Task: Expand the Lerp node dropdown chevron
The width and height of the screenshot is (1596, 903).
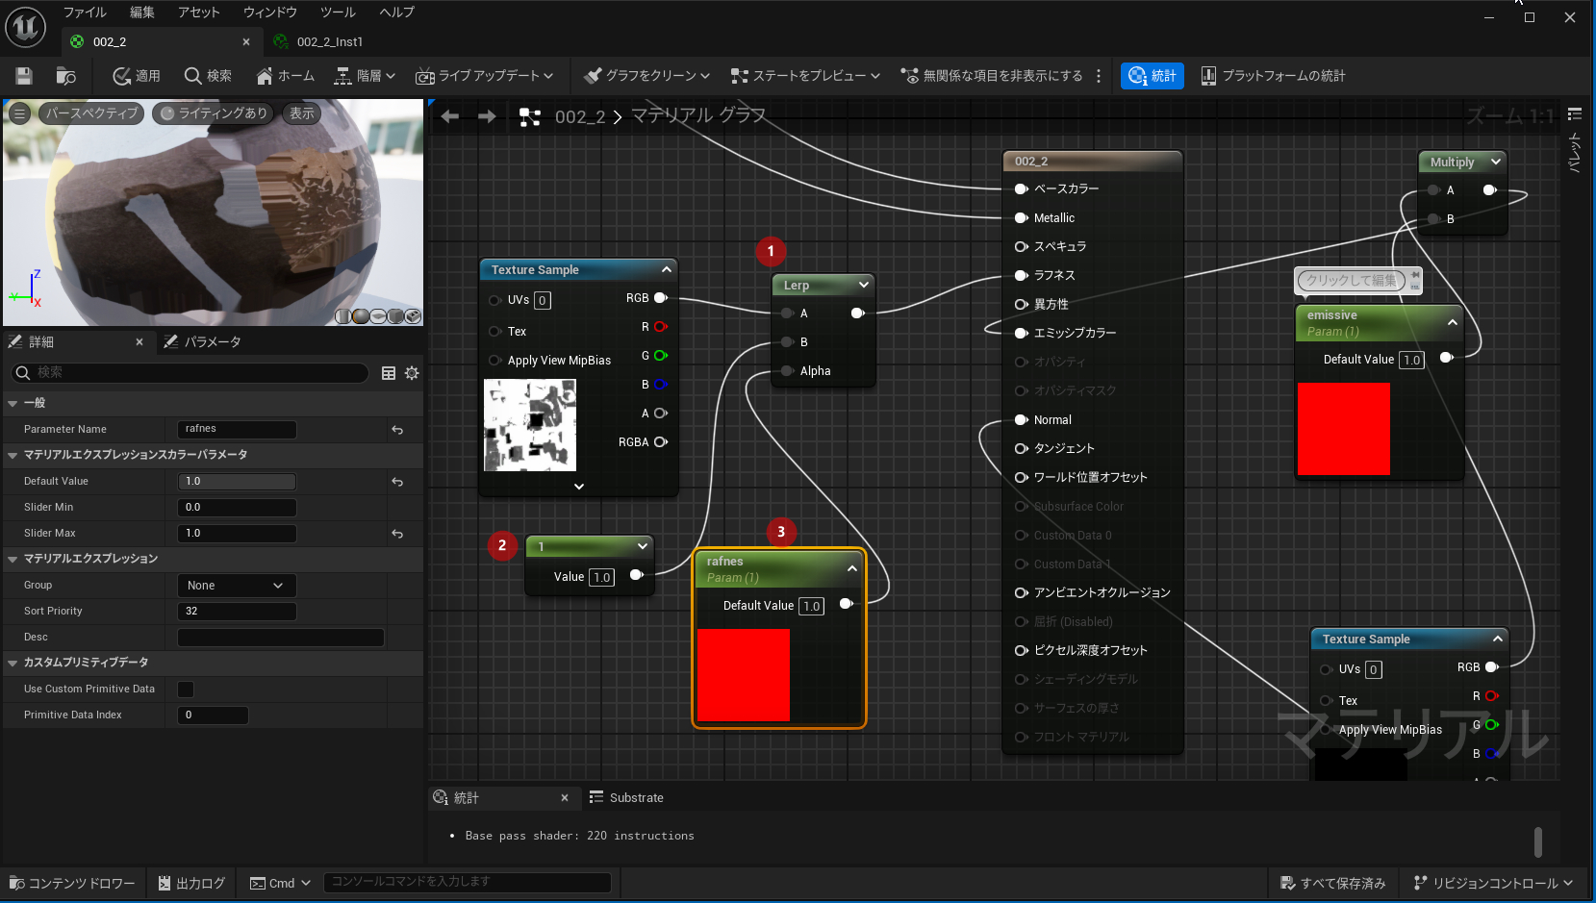Action: point(863,285)
